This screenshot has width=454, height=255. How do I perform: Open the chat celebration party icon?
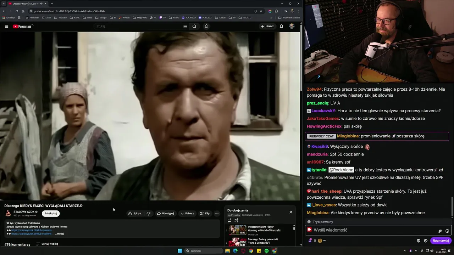(x=440, y=231)
